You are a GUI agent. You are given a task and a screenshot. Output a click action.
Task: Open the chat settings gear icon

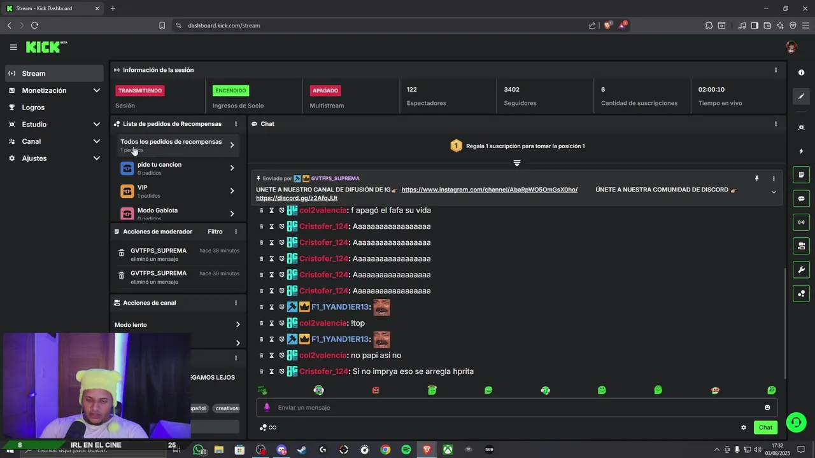tap(743, 427)
